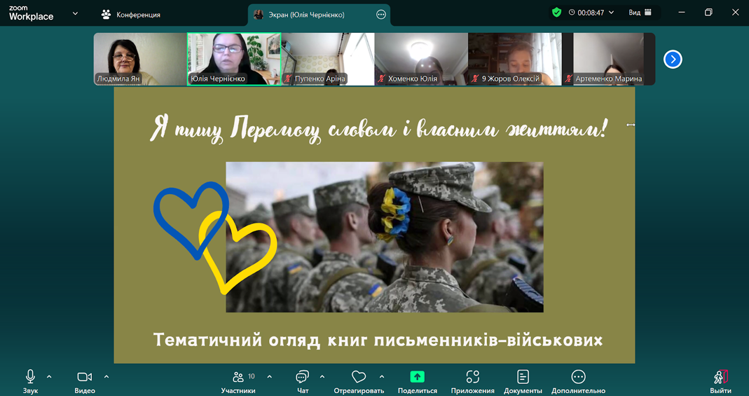Select Людмила Ян's video thumbnail
This screenshot has width=749, height=396.
click(140, 59)
